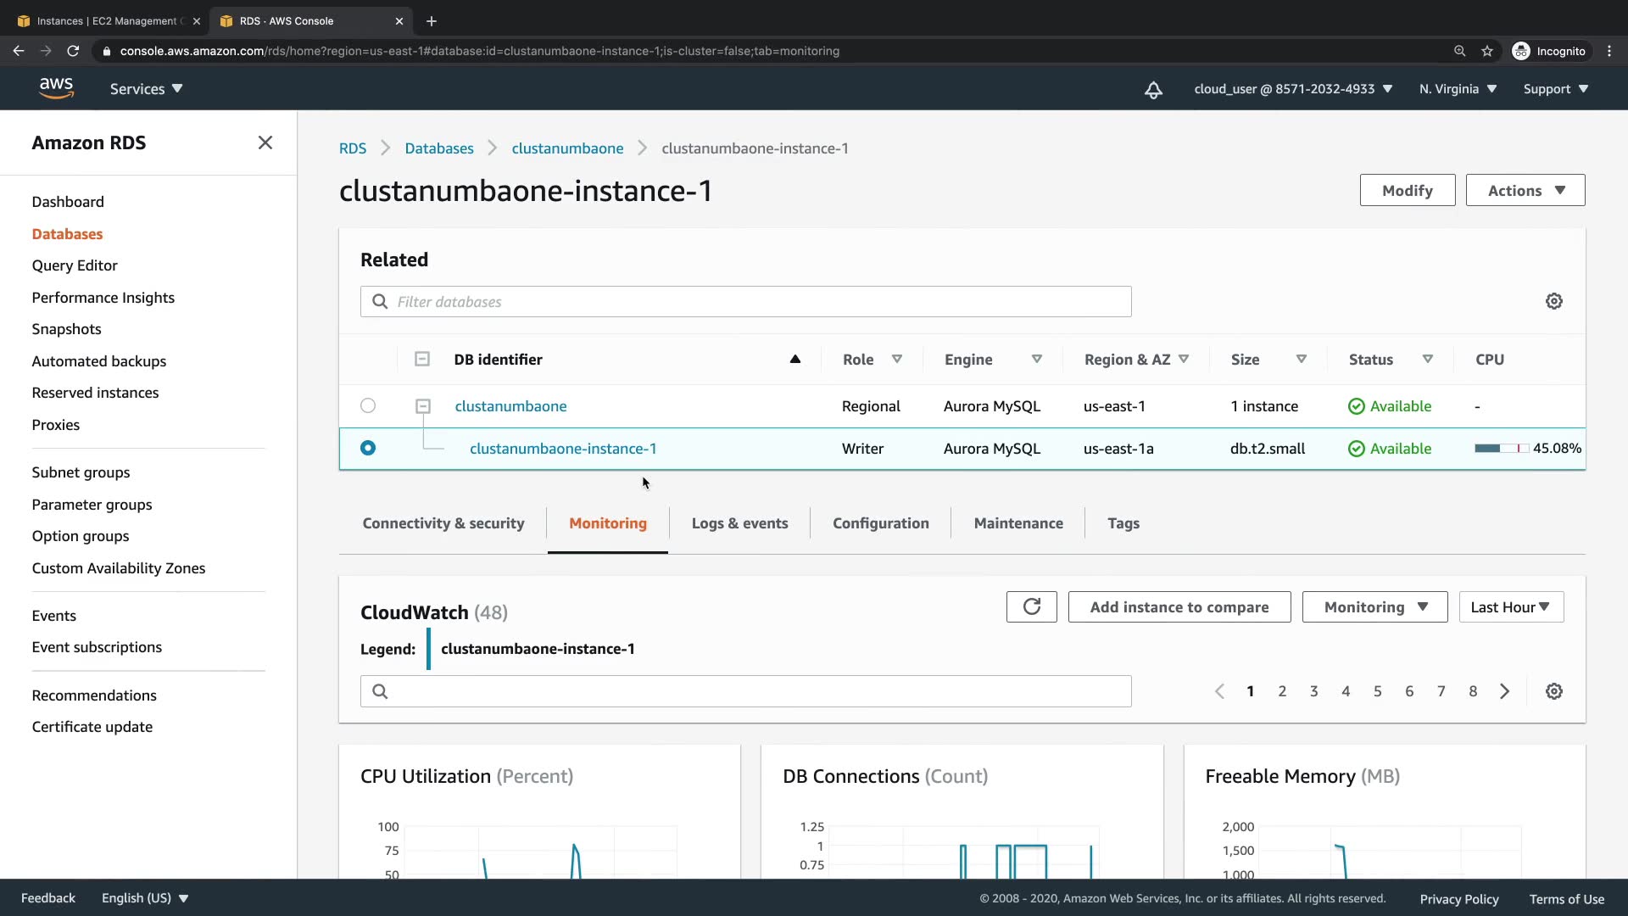Image resolution: width=1628 pixels, height=916 pixels.
Task: Bookmark this page with star icon
Action: (1487, 51)
